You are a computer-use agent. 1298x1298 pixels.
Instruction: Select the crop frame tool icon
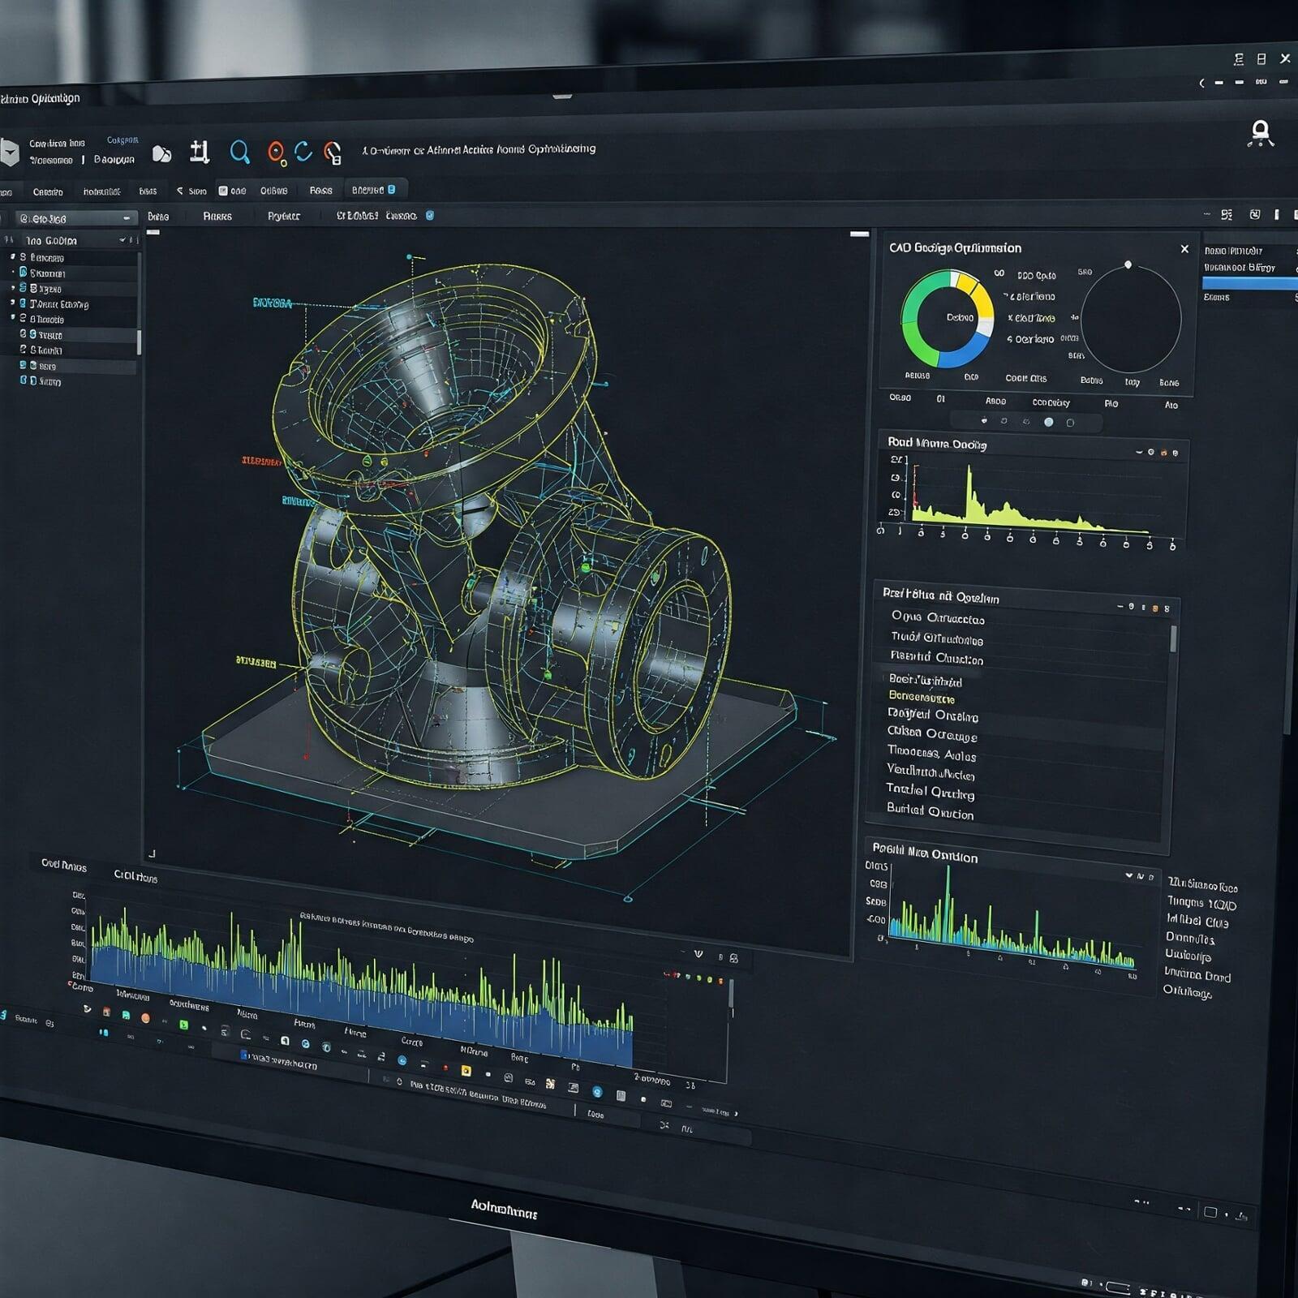(x=200, y=152)
